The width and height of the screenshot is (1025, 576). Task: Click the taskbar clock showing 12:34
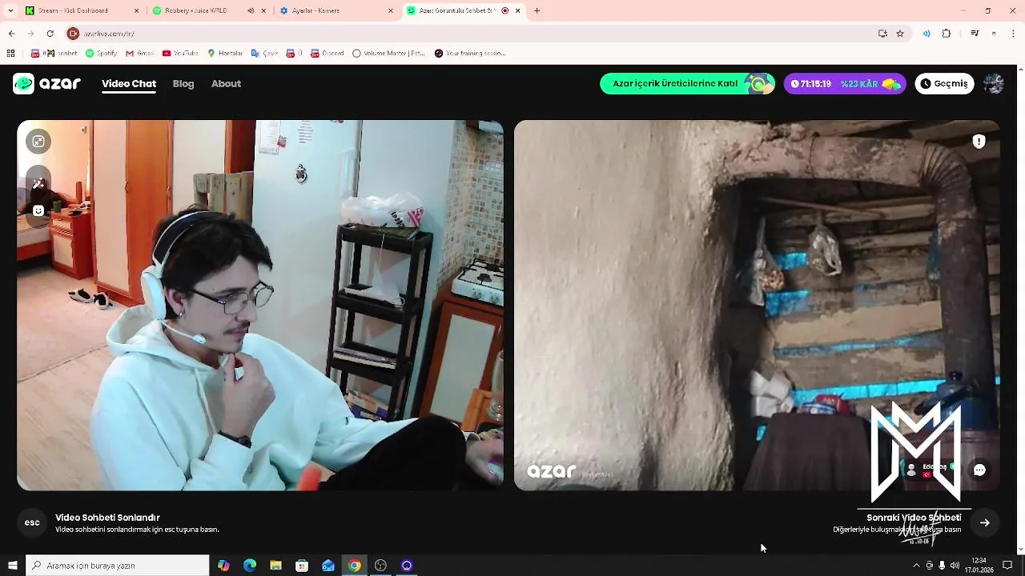point(979,566)
